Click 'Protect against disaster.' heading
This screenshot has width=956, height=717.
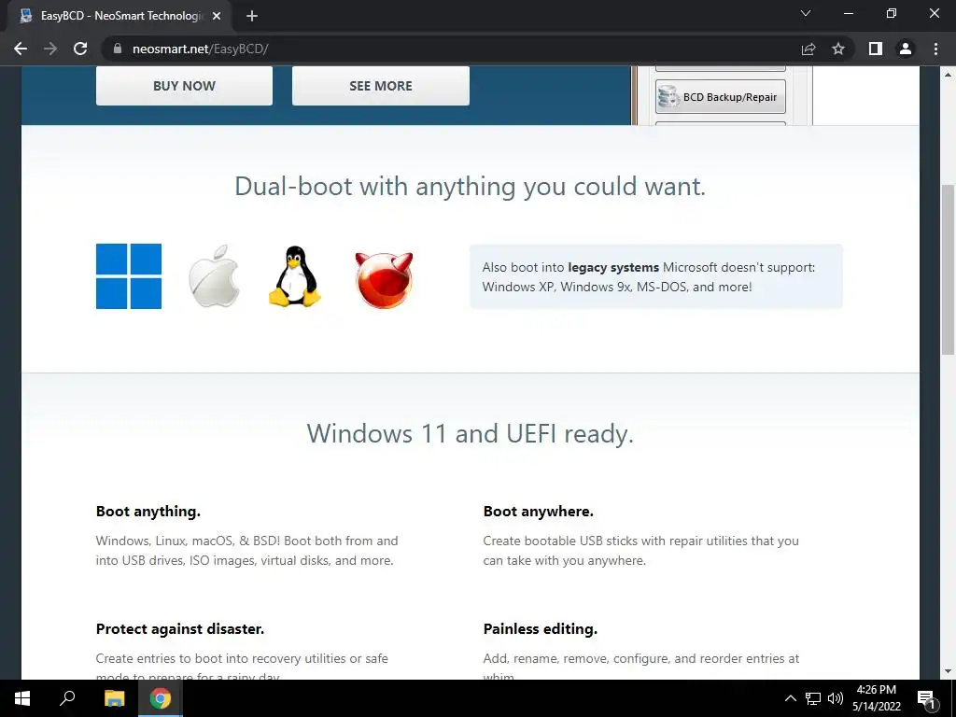point(180,628)
